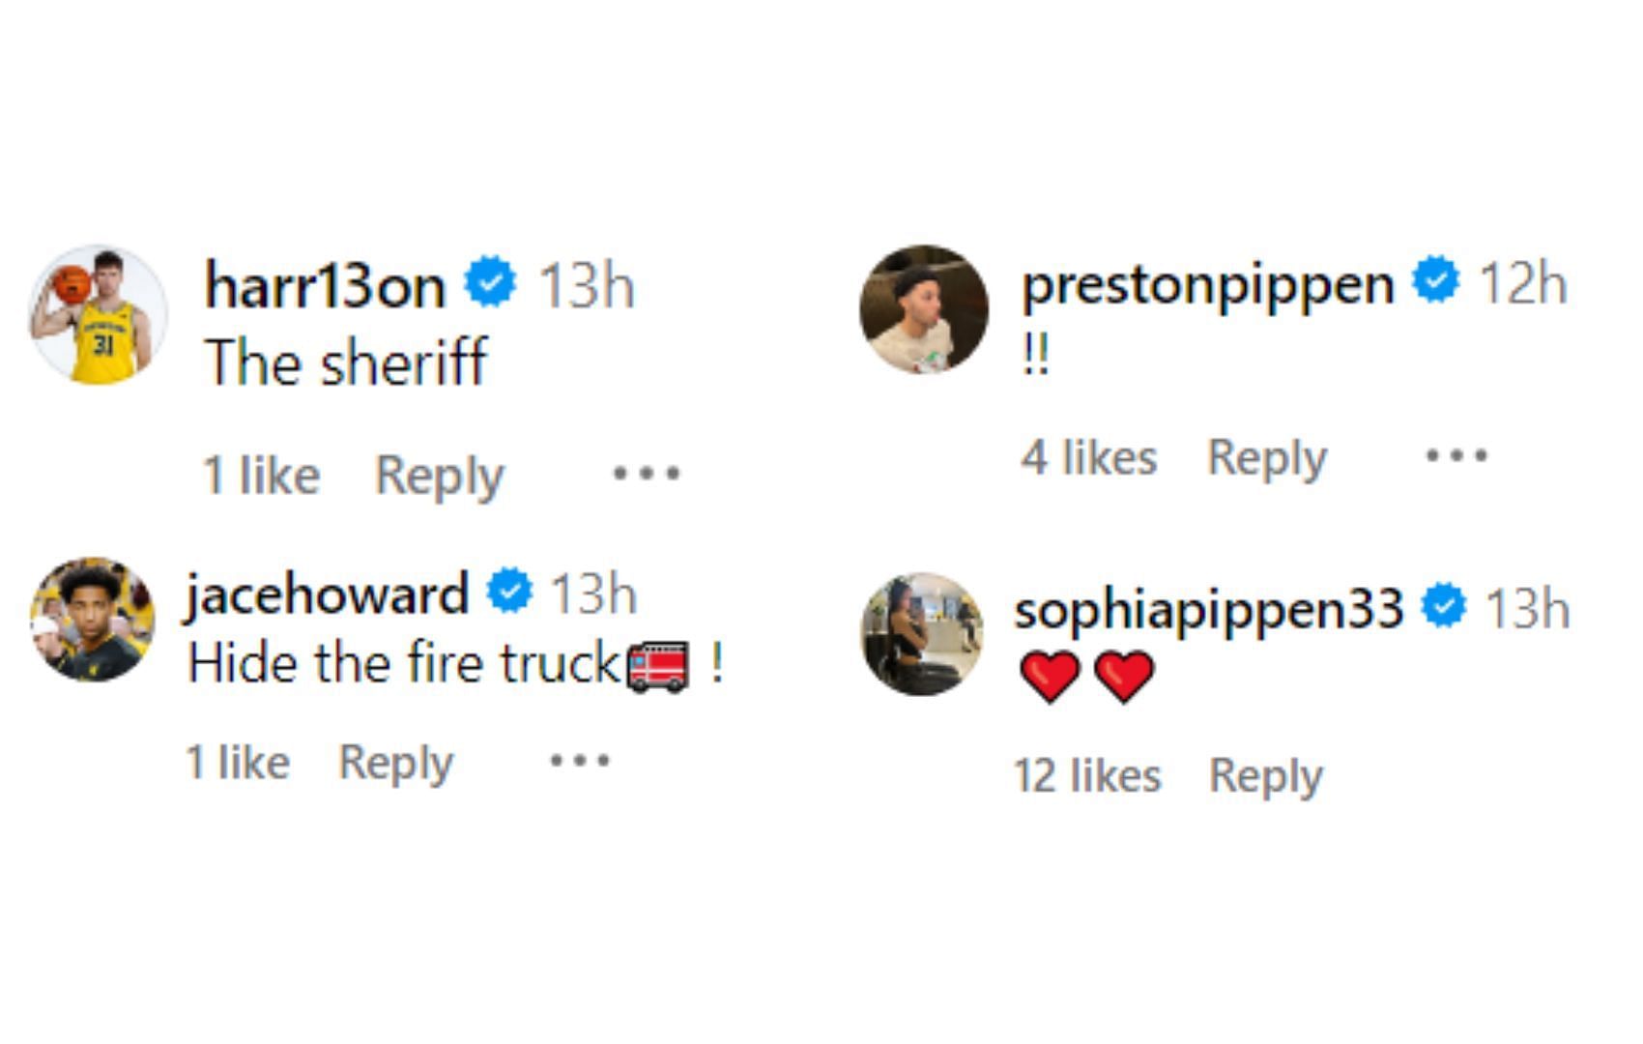Open more options on prestonpippen's comment
This screenshot has width=1643, height=1044.
click(1456, 455)
